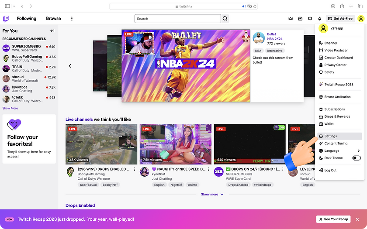The height and width of the screenshot is (229, 367).
Task: Open shroud in recommended channels
Action: [x=29, y=79]
